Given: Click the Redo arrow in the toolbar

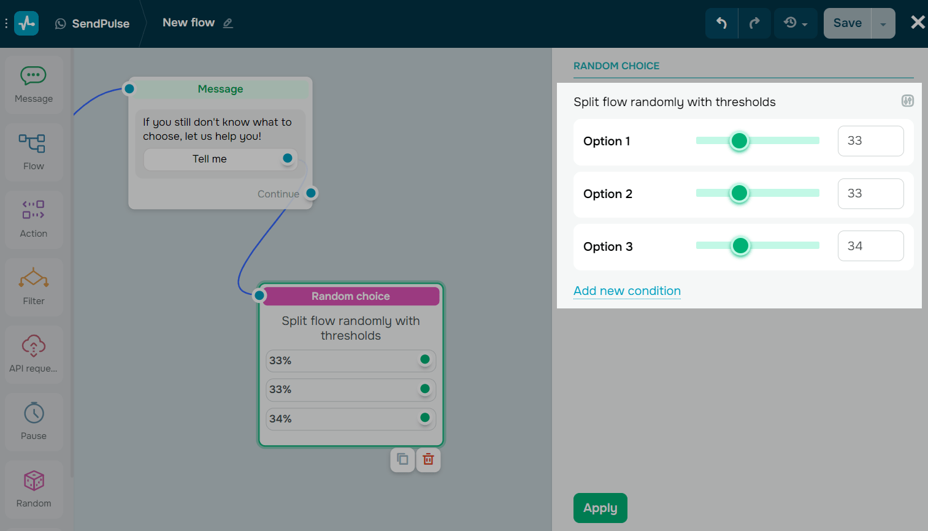Looking at the screenshot, I should [754, 23].
